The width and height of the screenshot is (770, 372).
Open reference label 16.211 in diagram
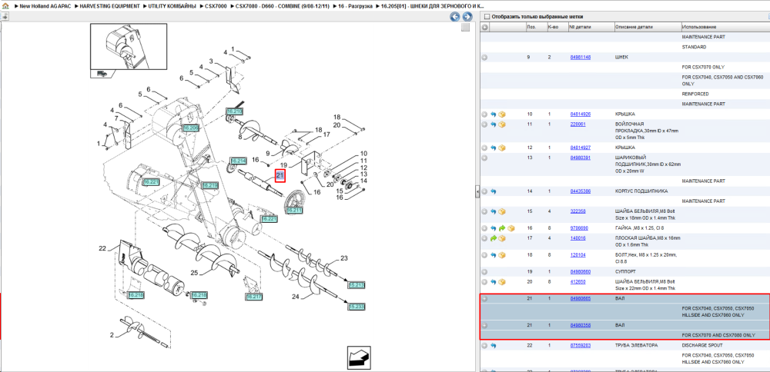click(294, 211)
